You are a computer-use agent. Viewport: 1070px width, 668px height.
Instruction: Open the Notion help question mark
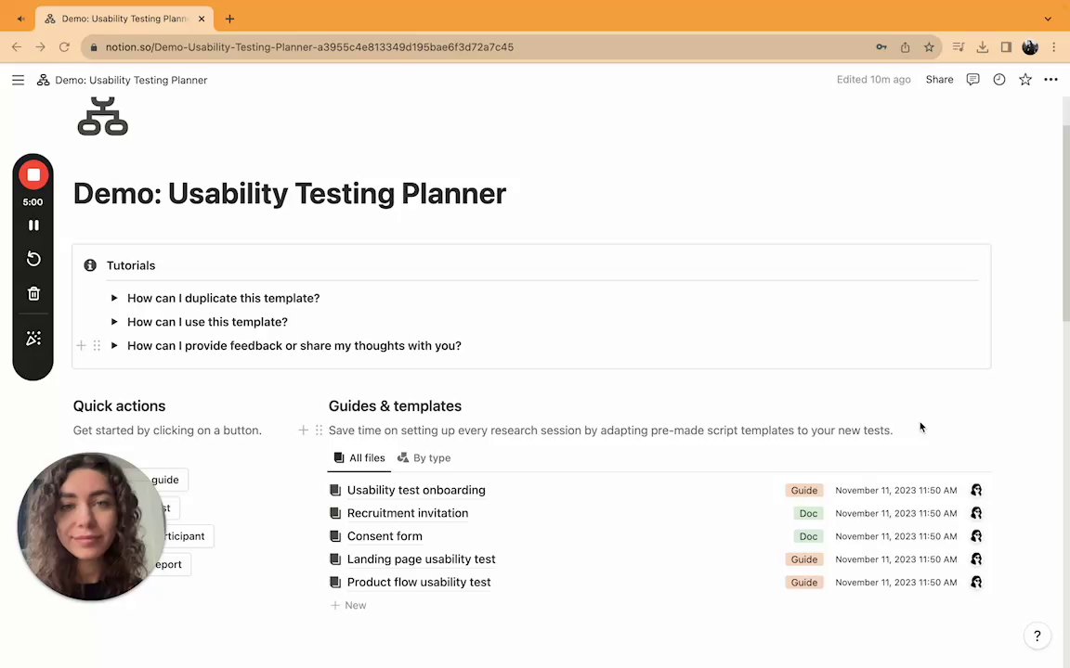[x=1037, y=636]
